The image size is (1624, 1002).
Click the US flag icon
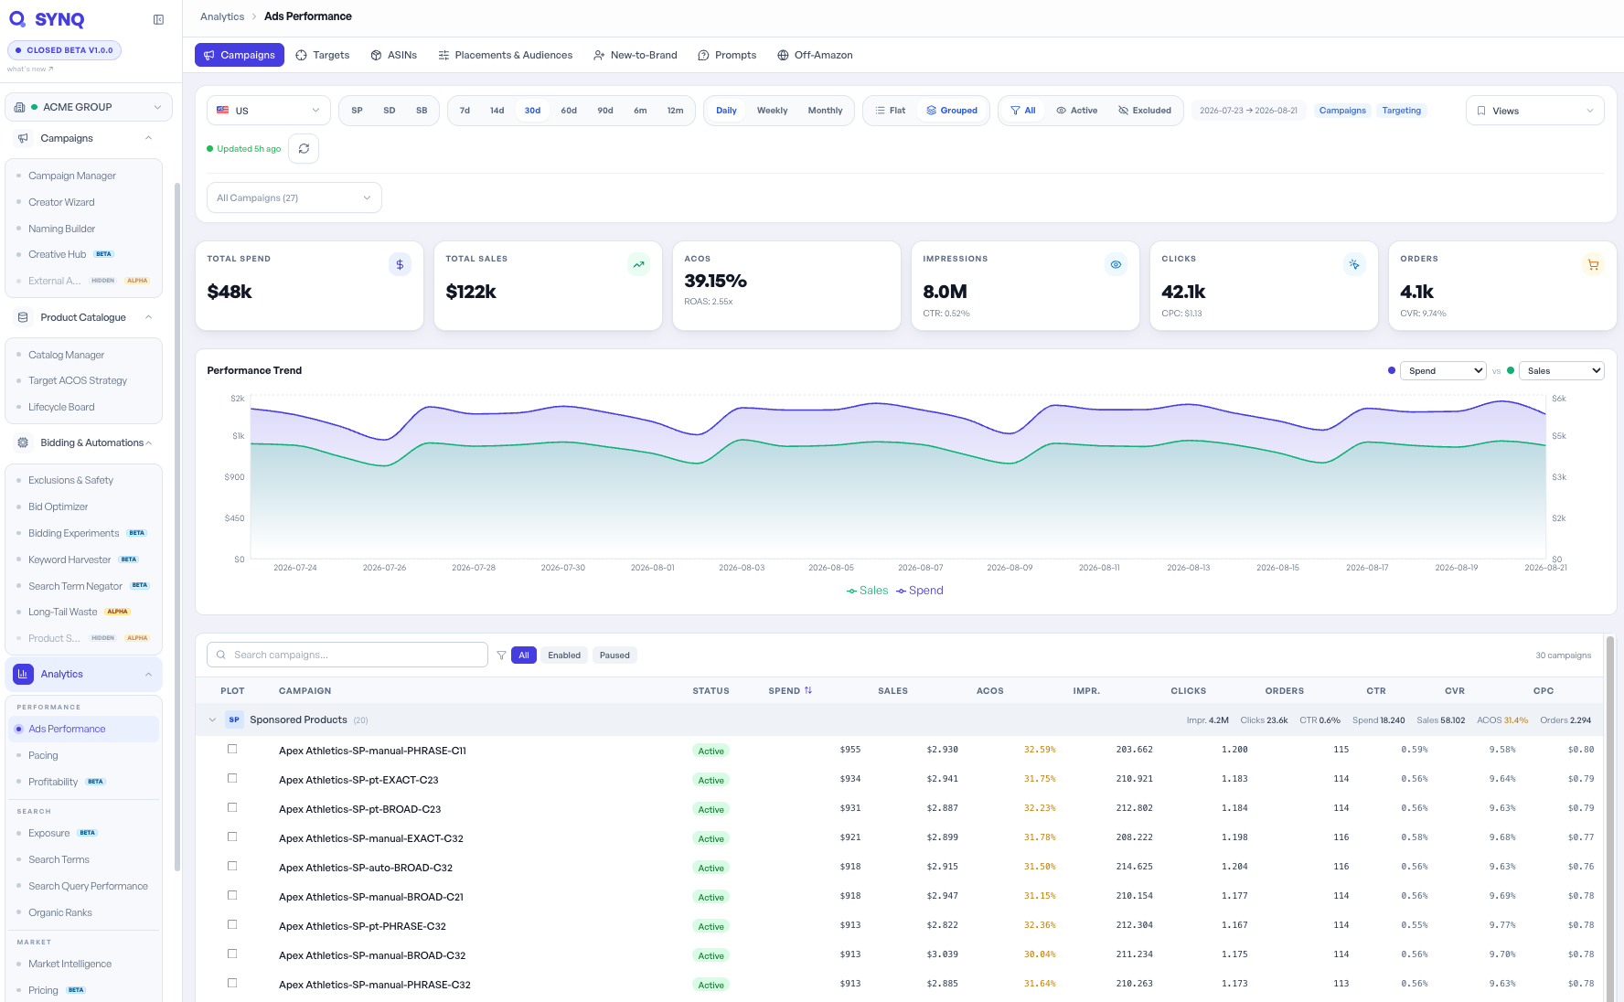pos(222,110)
